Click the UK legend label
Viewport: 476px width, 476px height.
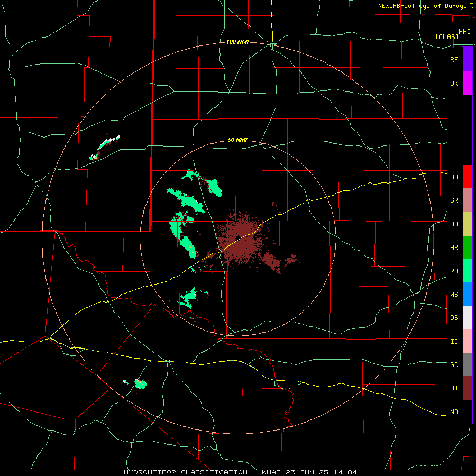coord(454,83)
